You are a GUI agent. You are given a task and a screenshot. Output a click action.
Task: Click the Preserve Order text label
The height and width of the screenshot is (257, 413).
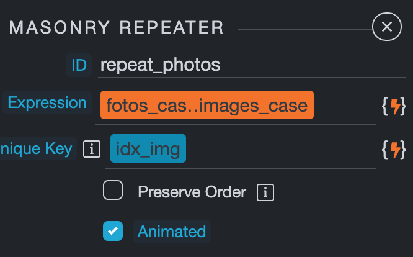tap(192, 192)
